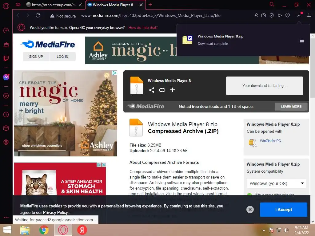
Task: Open Settings gear in Opera sidebar
Action: click(6, 142)
